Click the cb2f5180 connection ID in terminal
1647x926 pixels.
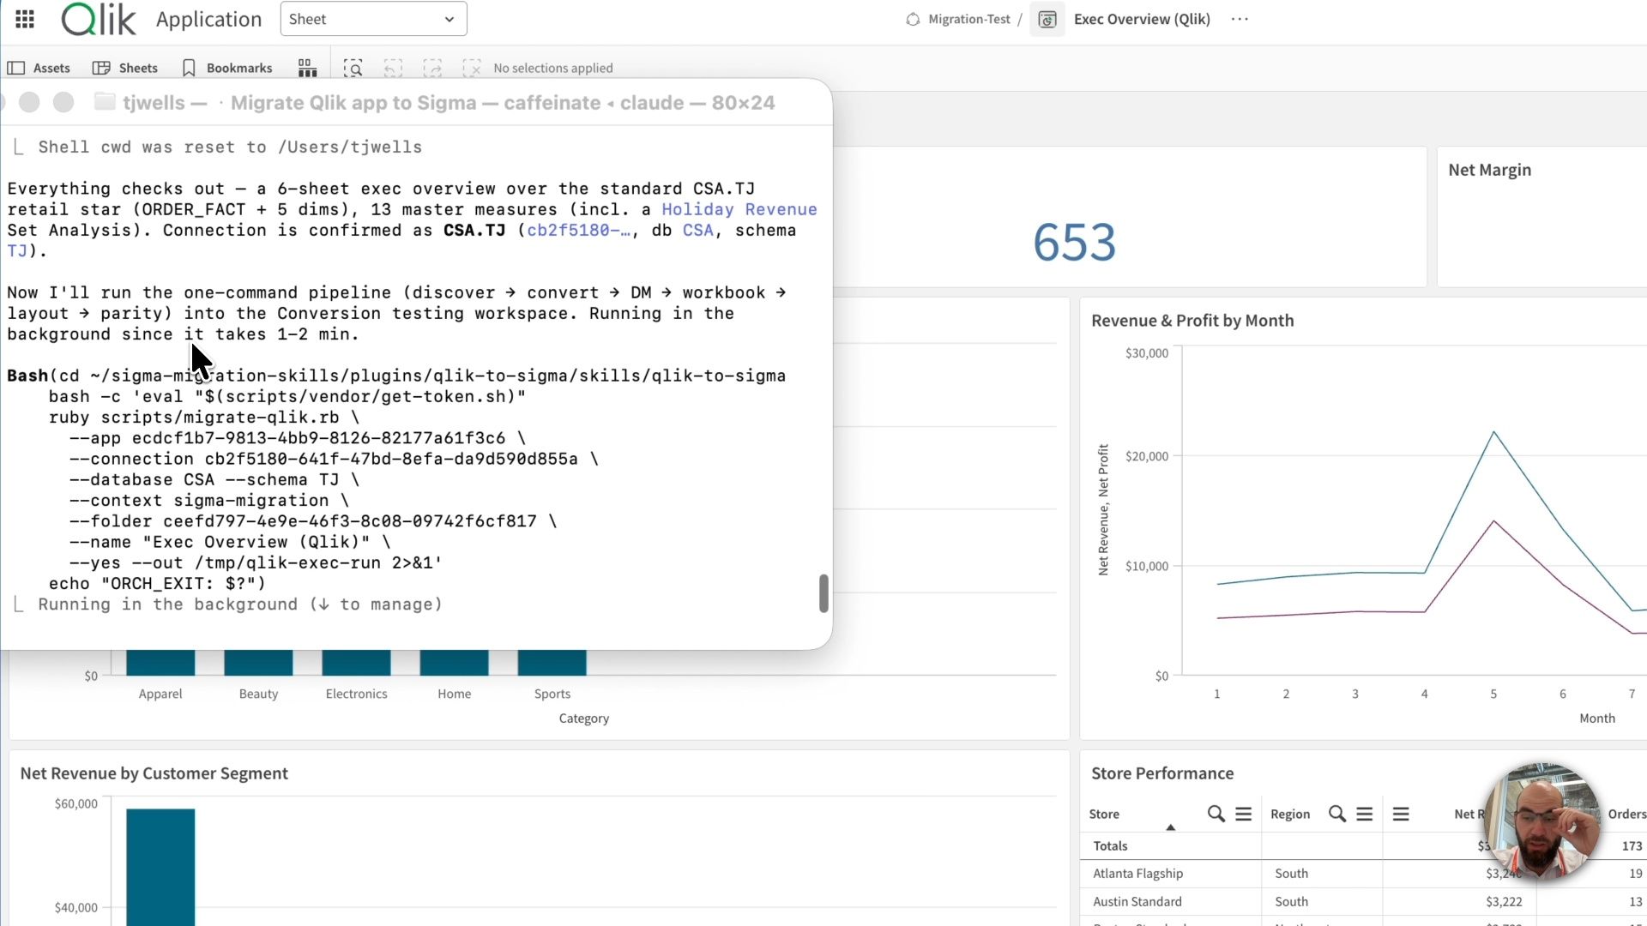(x=579, y=230)
